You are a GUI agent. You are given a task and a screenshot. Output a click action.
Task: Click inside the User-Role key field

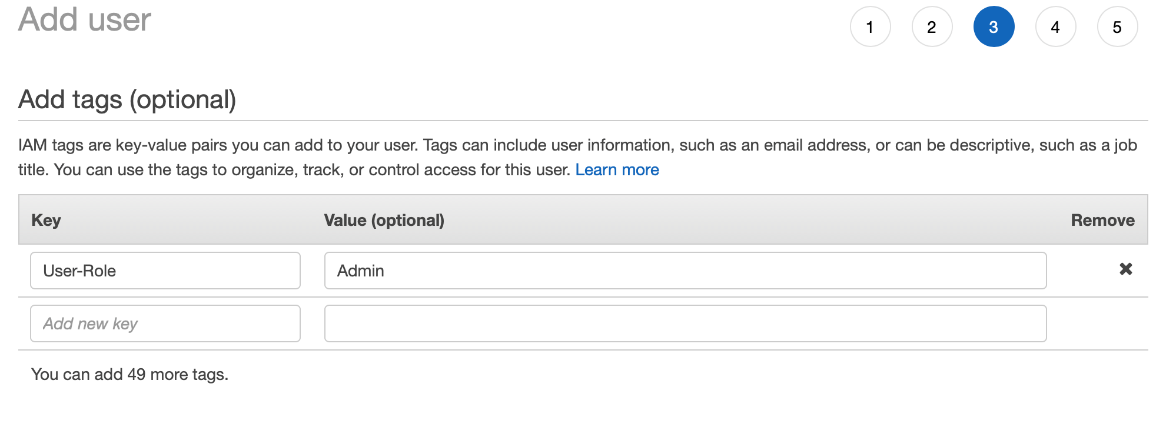165,270
